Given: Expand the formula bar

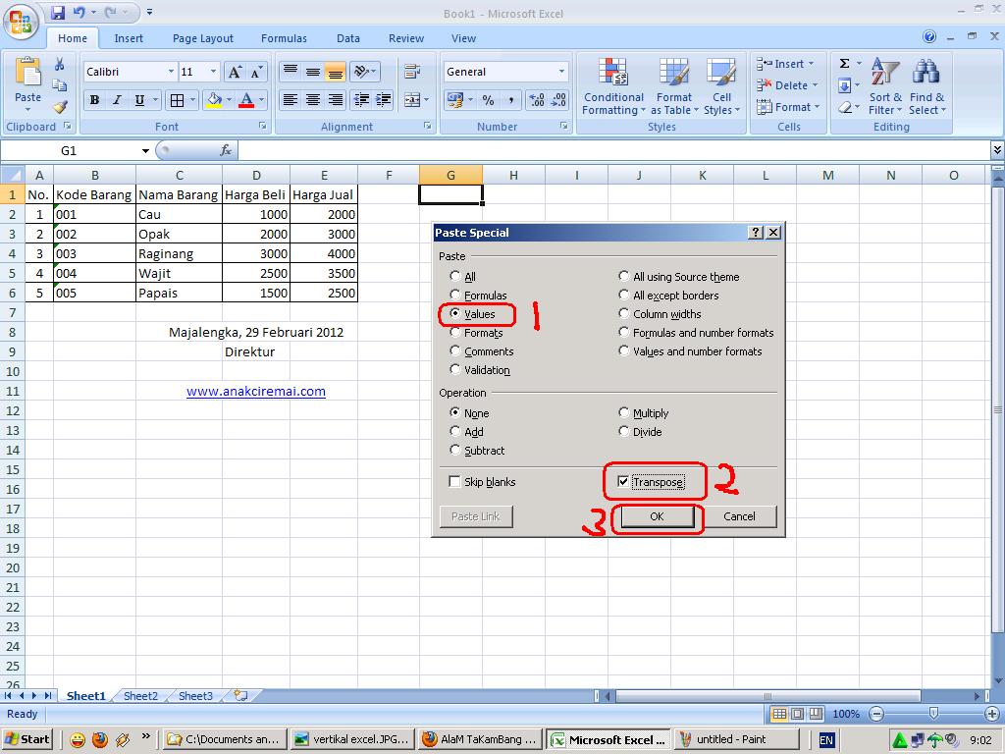Looking at the screenshot, I should click(x=997, y=150).
